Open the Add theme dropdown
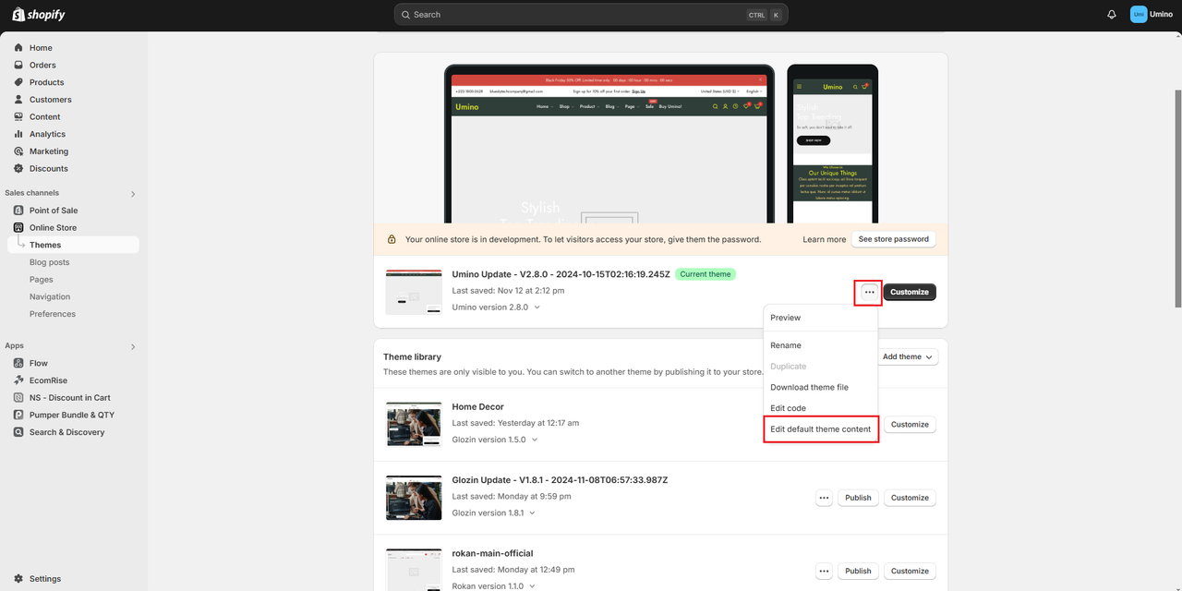The height and width of the screenshot is (591, 1182). coord(907,356)
